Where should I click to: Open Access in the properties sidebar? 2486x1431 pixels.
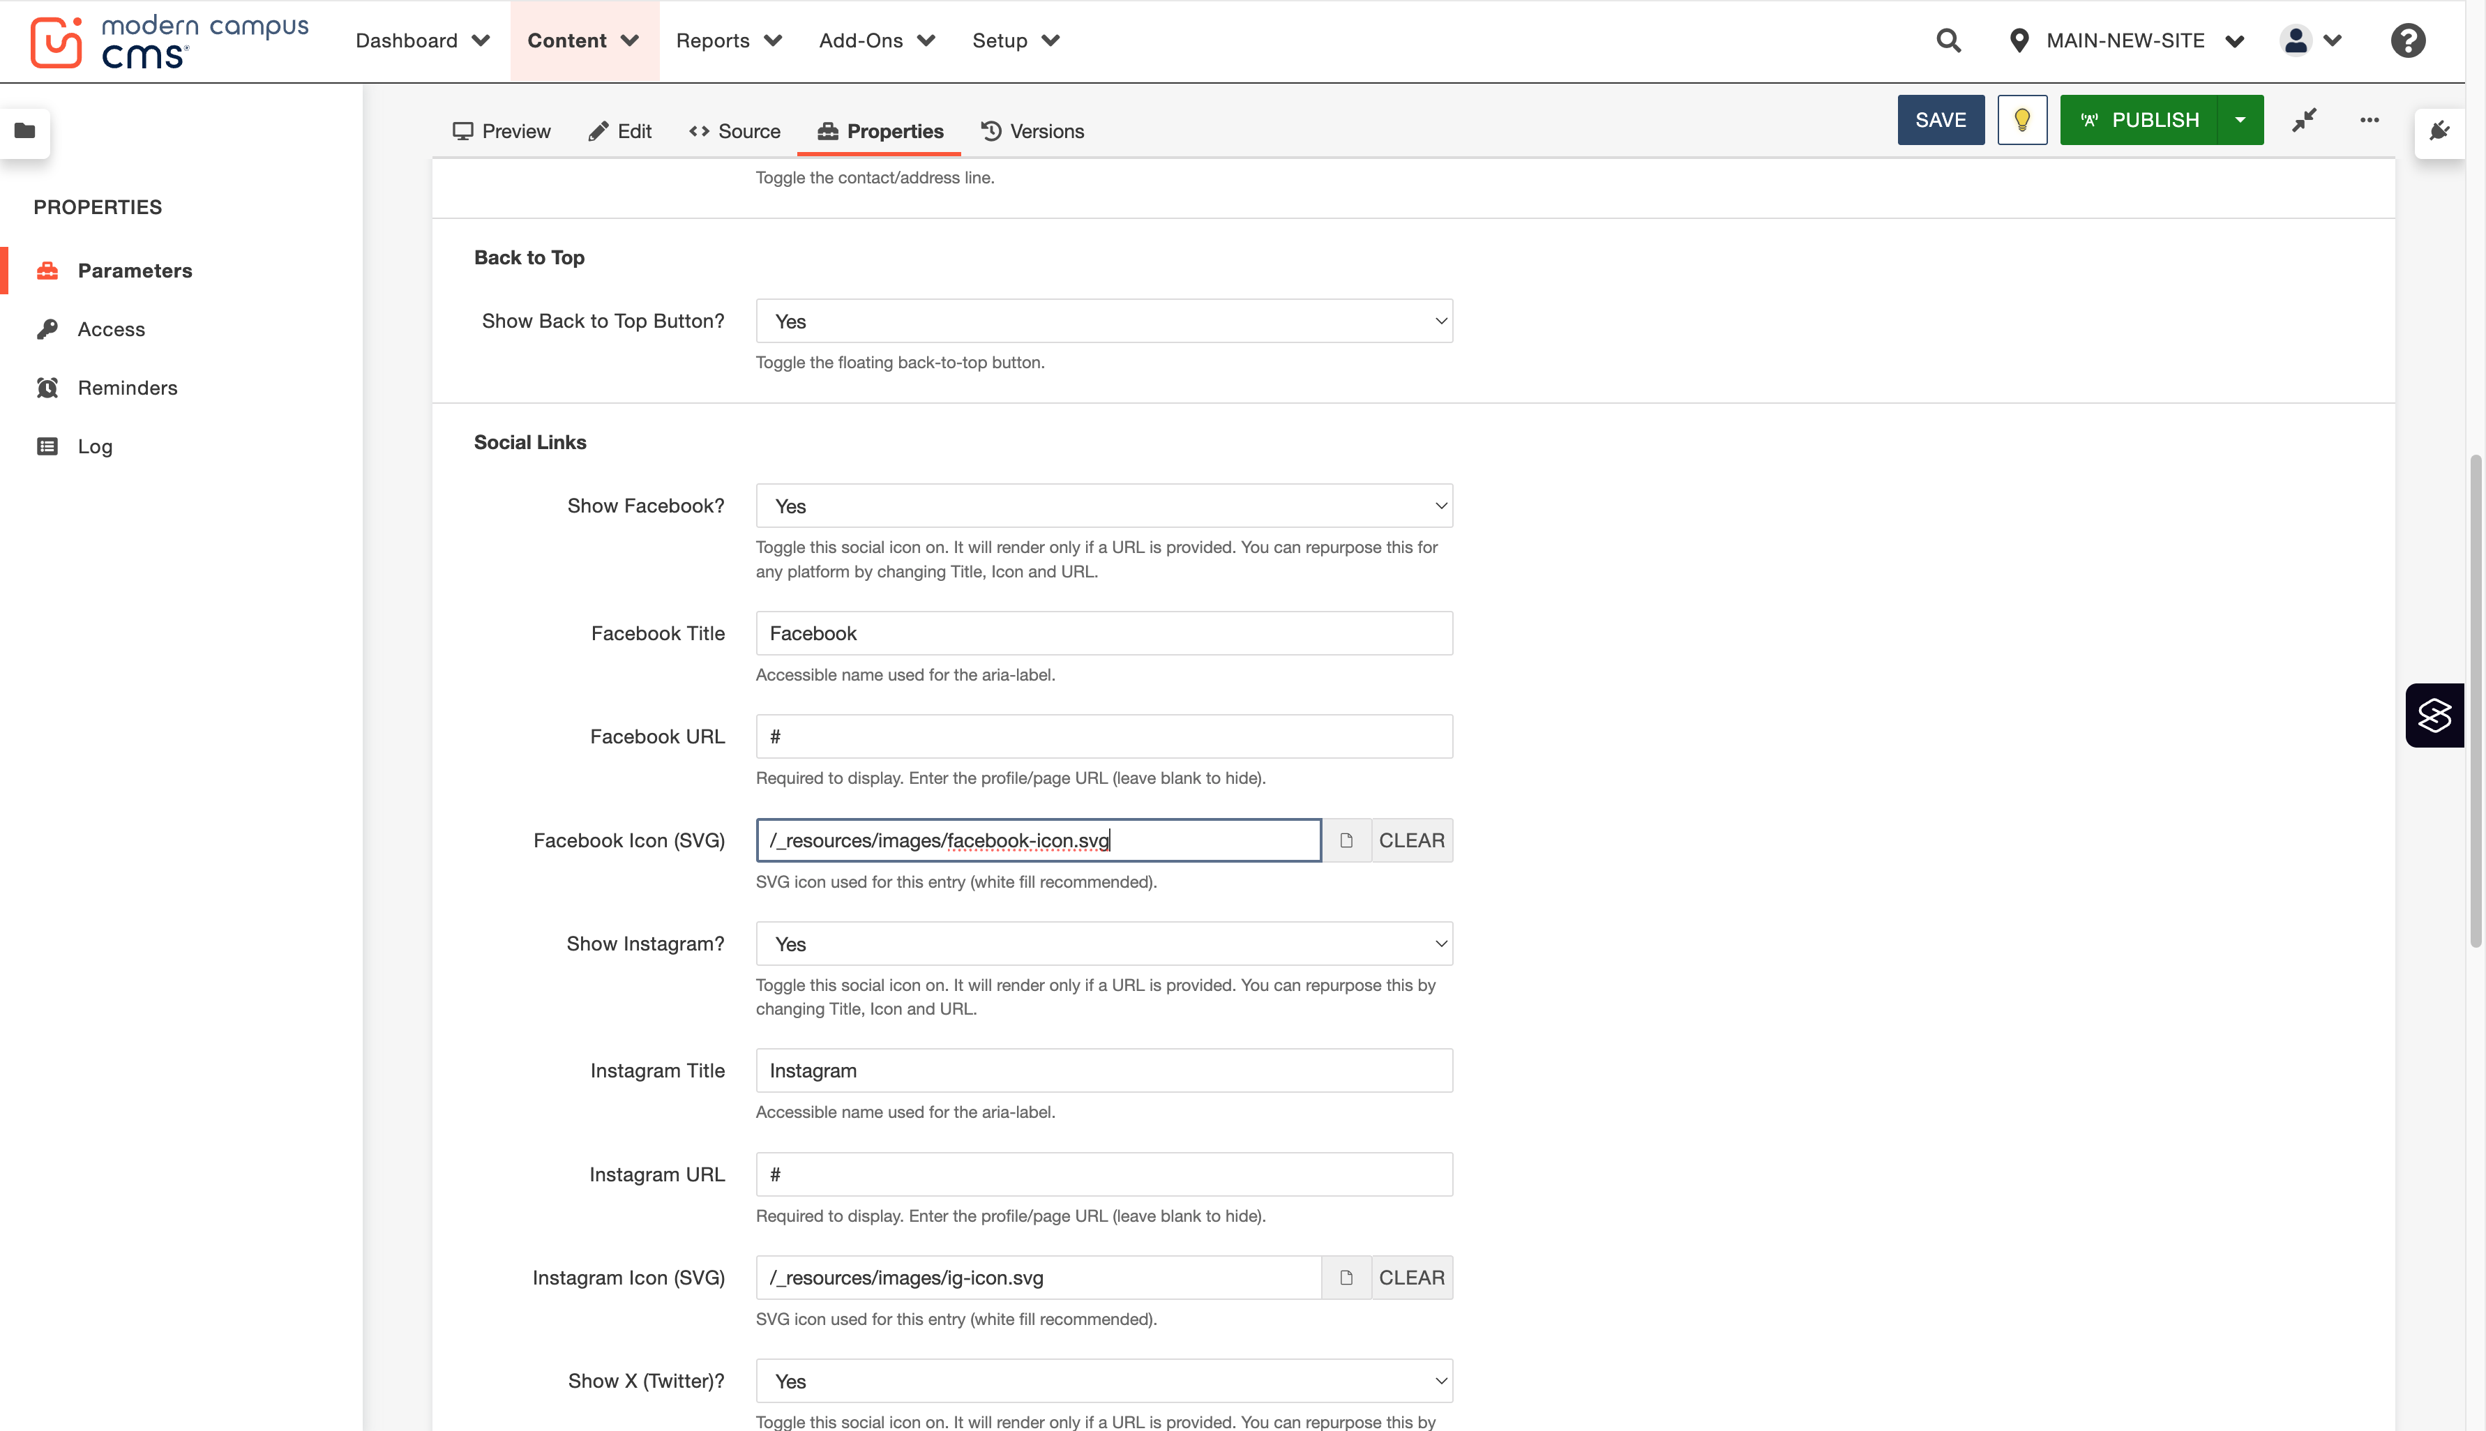[111, 329]
